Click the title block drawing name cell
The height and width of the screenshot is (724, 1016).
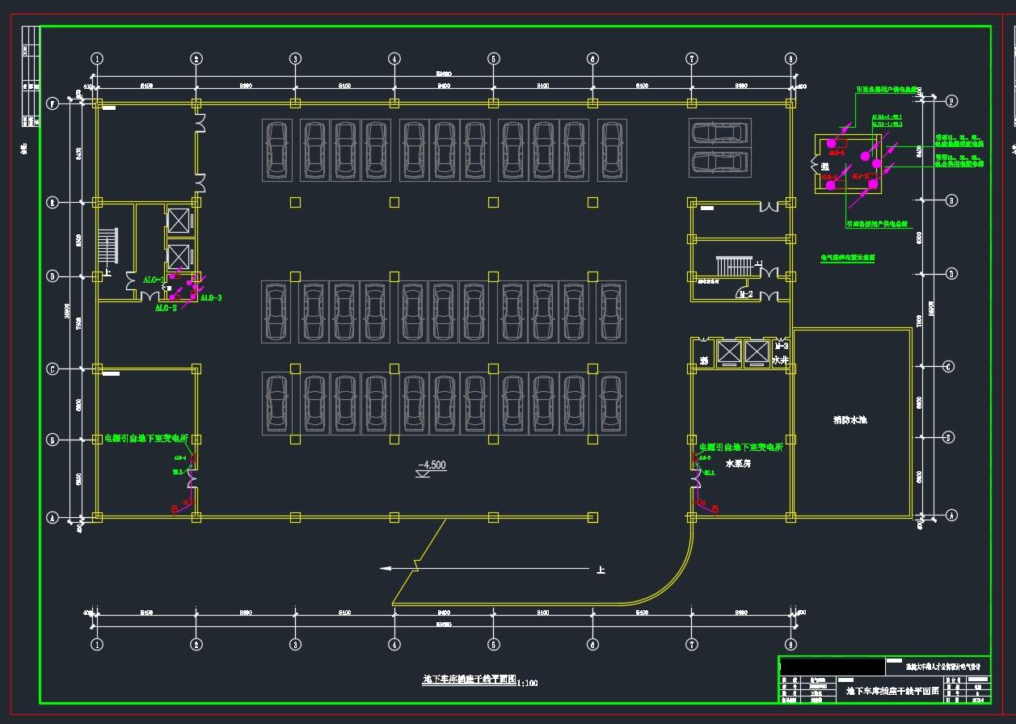[x=892, y=692]
